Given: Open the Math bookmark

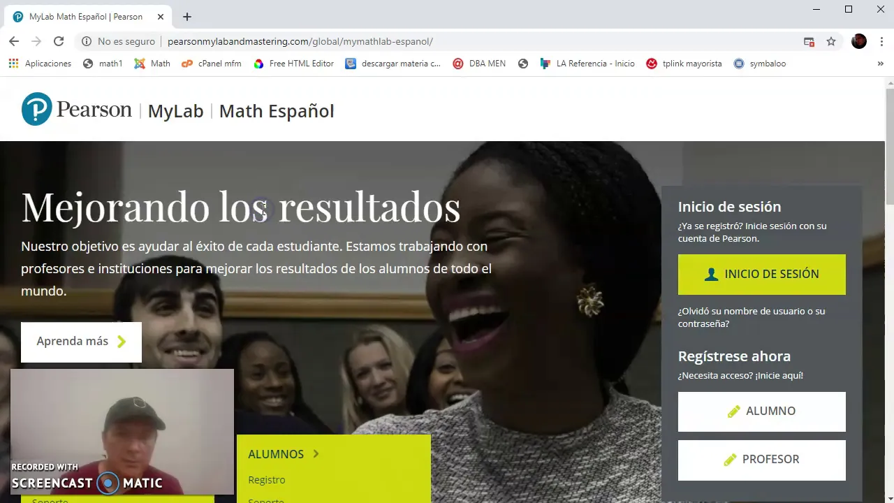Looking at the screenshot, I should tap(152, 64).
